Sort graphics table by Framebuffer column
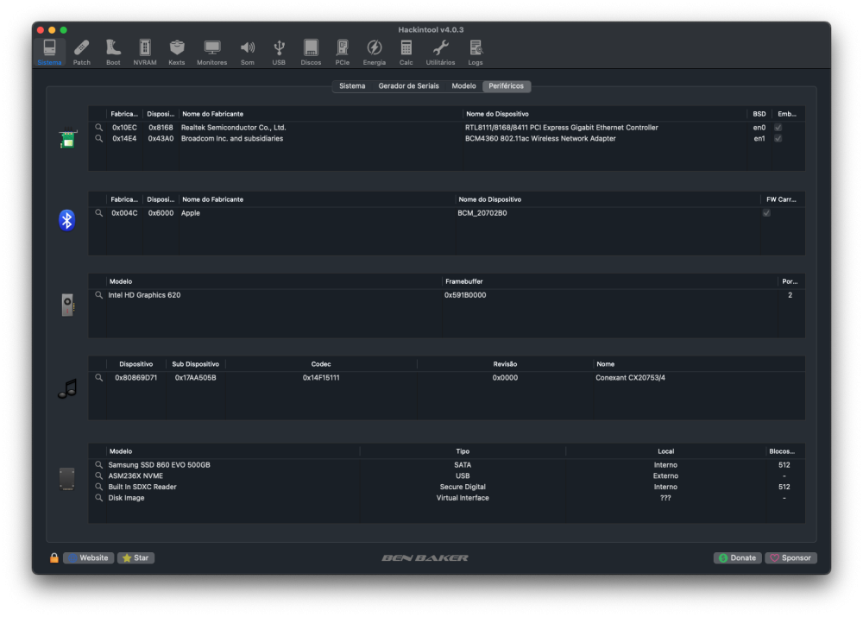 tap(610, 281)
